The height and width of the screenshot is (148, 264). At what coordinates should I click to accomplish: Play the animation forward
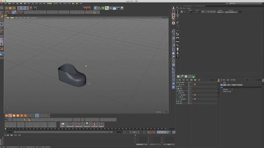134,132
